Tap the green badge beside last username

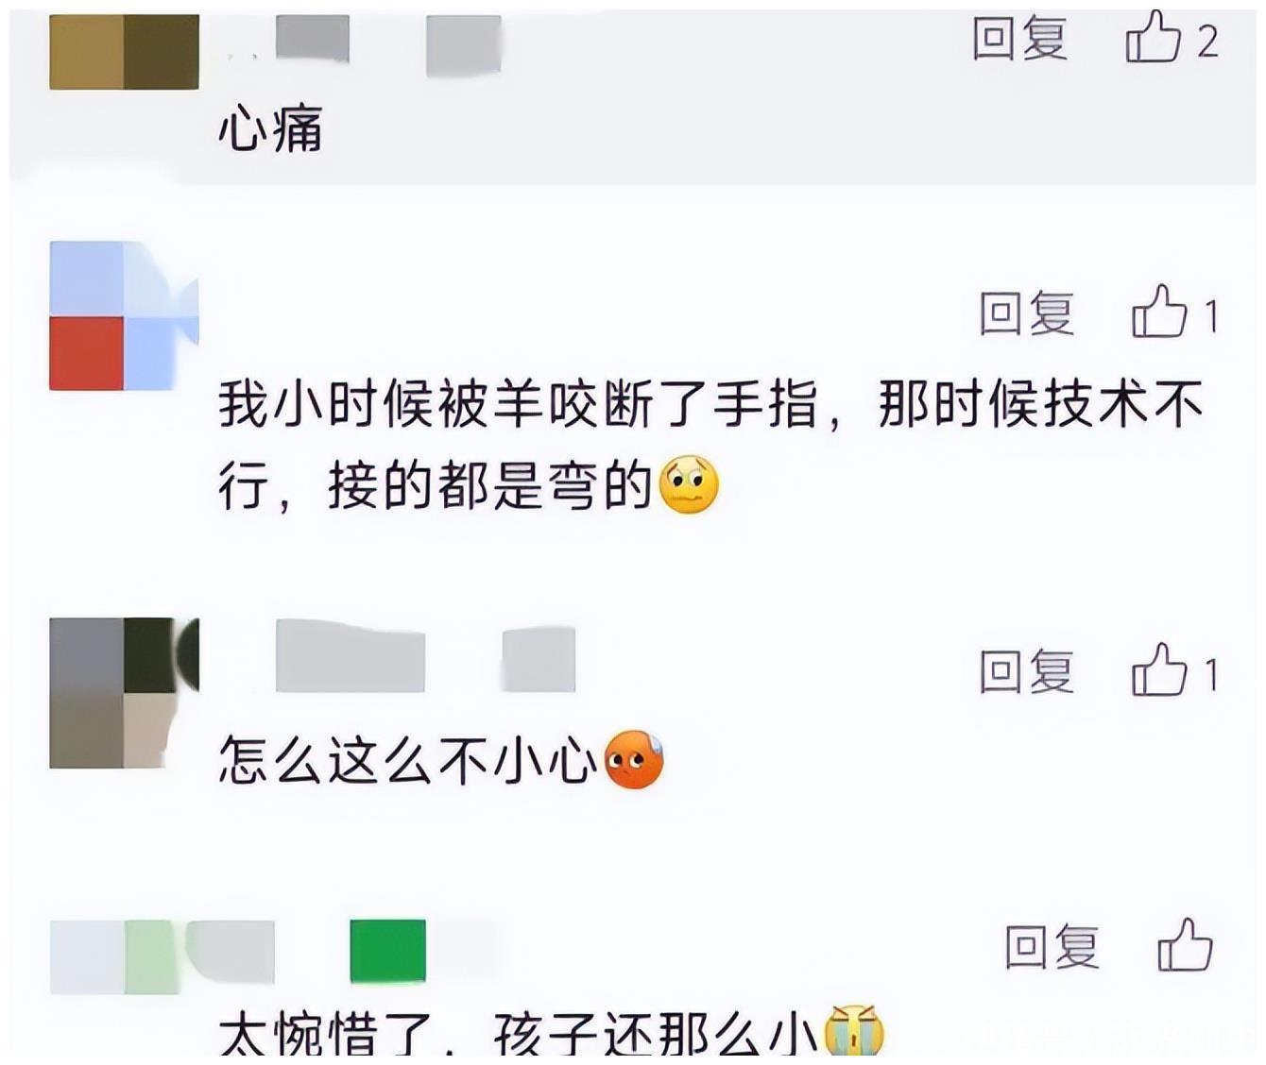(x=387, y=951)
